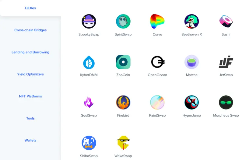
Task: Open the Morpheus Swap text label
Action: [226, 115]
